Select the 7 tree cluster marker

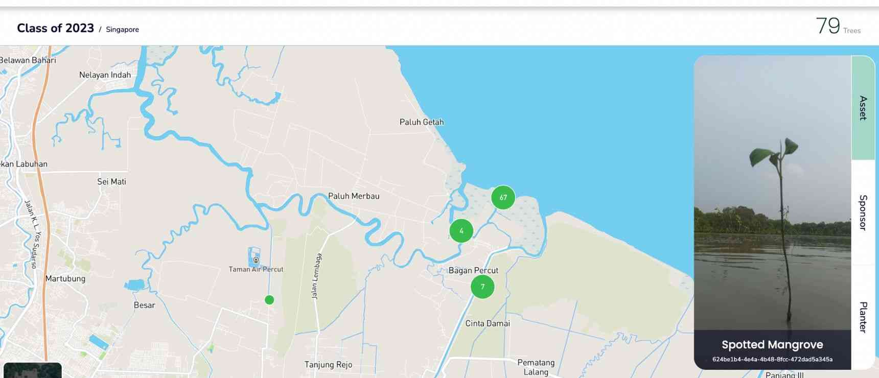point(482,287)
